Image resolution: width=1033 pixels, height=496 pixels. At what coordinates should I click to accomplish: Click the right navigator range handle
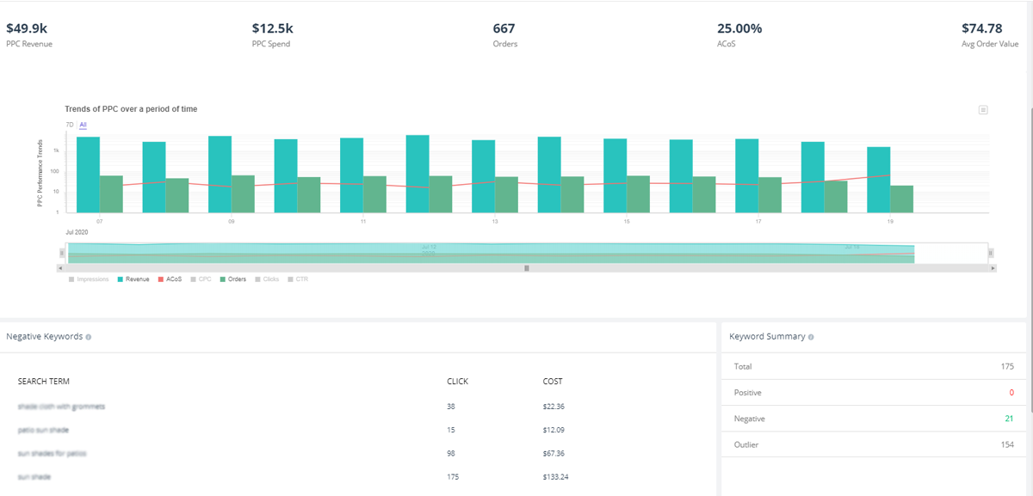[991, 253]
